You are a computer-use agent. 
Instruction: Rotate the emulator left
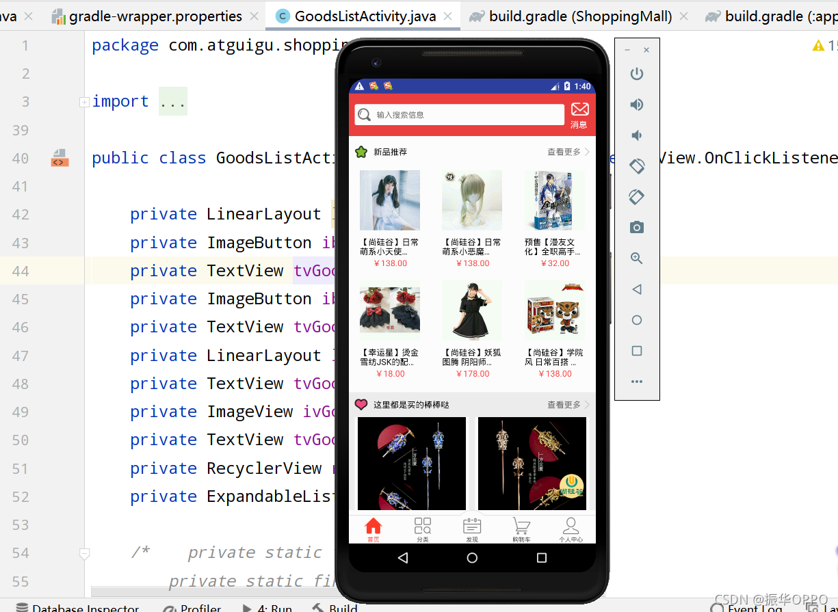(x=637, y=166)
